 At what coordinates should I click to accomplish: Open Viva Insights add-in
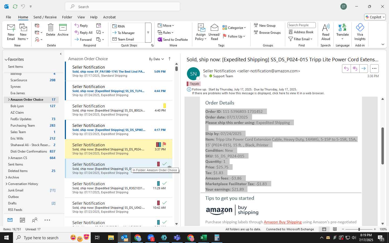pos(360,32)
